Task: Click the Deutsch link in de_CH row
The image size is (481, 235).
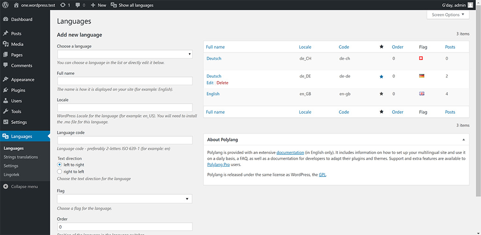Action: 214,59
